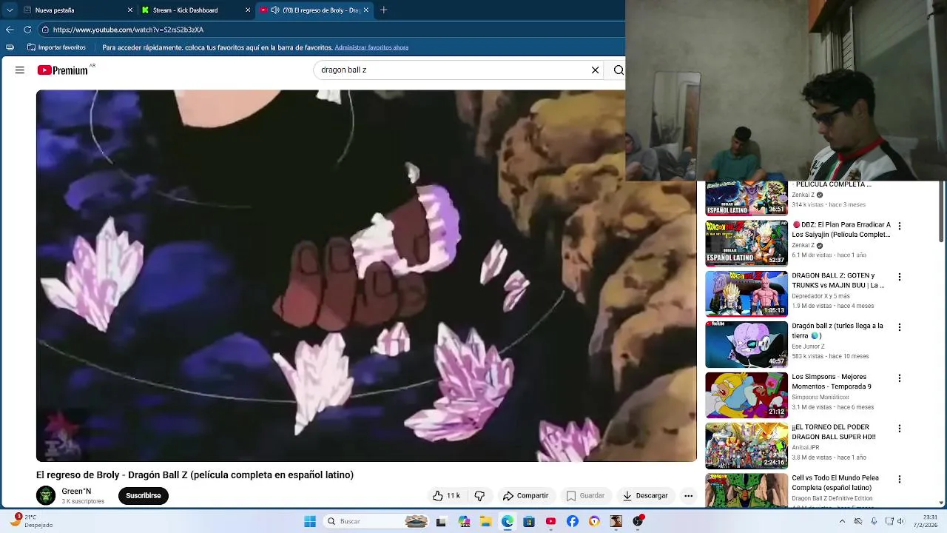Open Importar favoritos in favorites bar
The width and height of the screenshot is (947, 533).
(x=56, y=47)
